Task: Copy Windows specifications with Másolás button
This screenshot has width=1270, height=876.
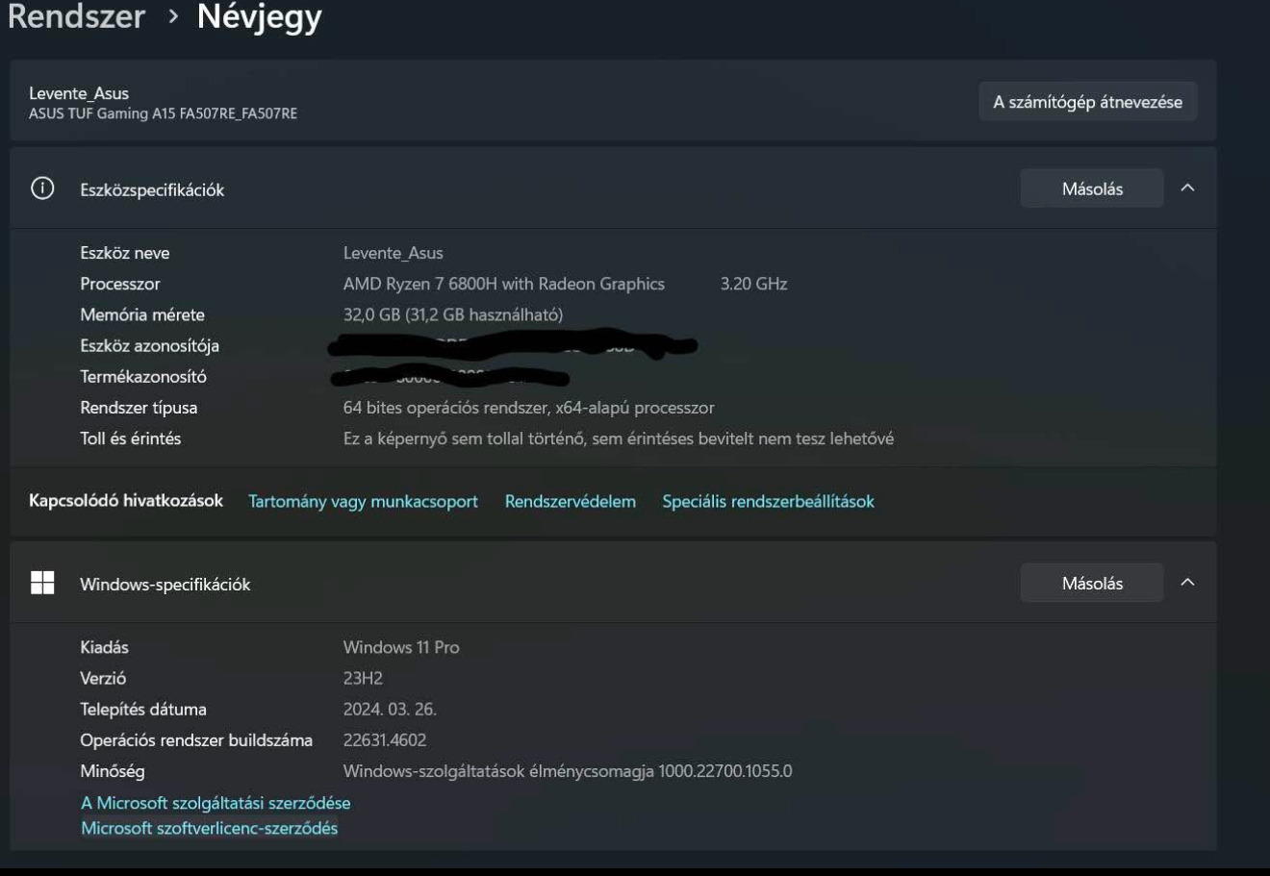Action: tap(1092, 583)
